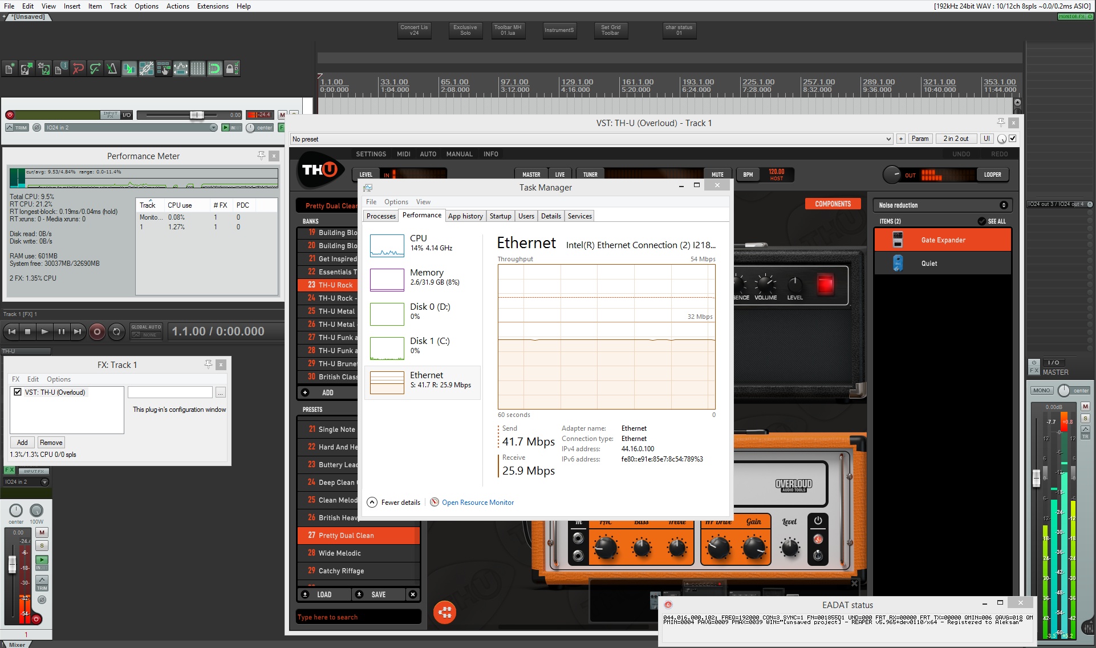The width and height of the screenshot is (1096, 648).
Task: Go to project start in transport
Action: pyautogui.click(x=11, y=331)
